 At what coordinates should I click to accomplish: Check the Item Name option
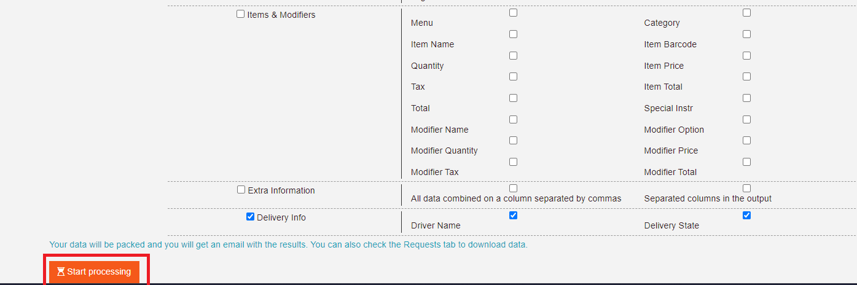point(513,34)
